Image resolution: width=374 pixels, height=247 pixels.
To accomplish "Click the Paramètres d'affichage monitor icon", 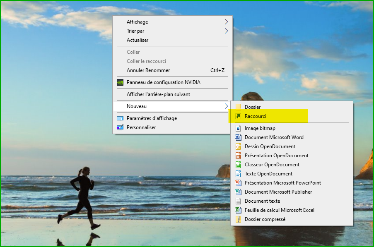I will click(x=120, y=118).
